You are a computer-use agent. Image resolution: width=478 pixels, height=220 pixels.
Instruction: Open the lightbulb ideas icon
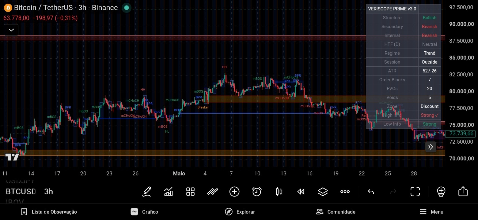(441, 192)
